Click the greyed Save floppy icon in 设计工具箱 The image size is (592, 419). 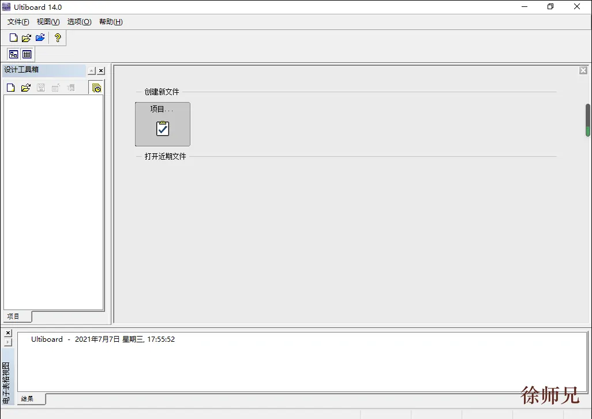(41, 88)
